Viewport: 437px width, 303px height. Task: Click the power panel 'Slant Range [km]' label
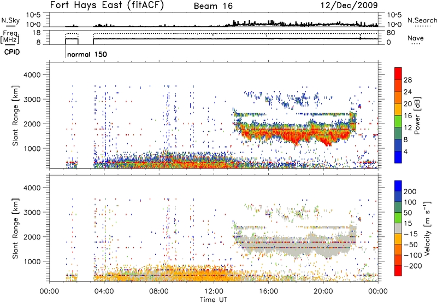(x=15, y=115)
